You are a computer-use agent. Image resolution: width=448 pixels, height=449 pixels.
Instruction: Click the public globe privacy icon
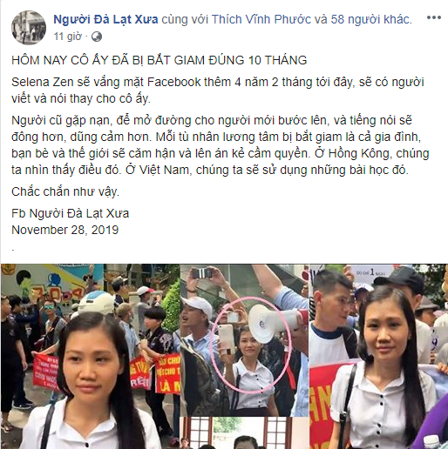(97, 37)
